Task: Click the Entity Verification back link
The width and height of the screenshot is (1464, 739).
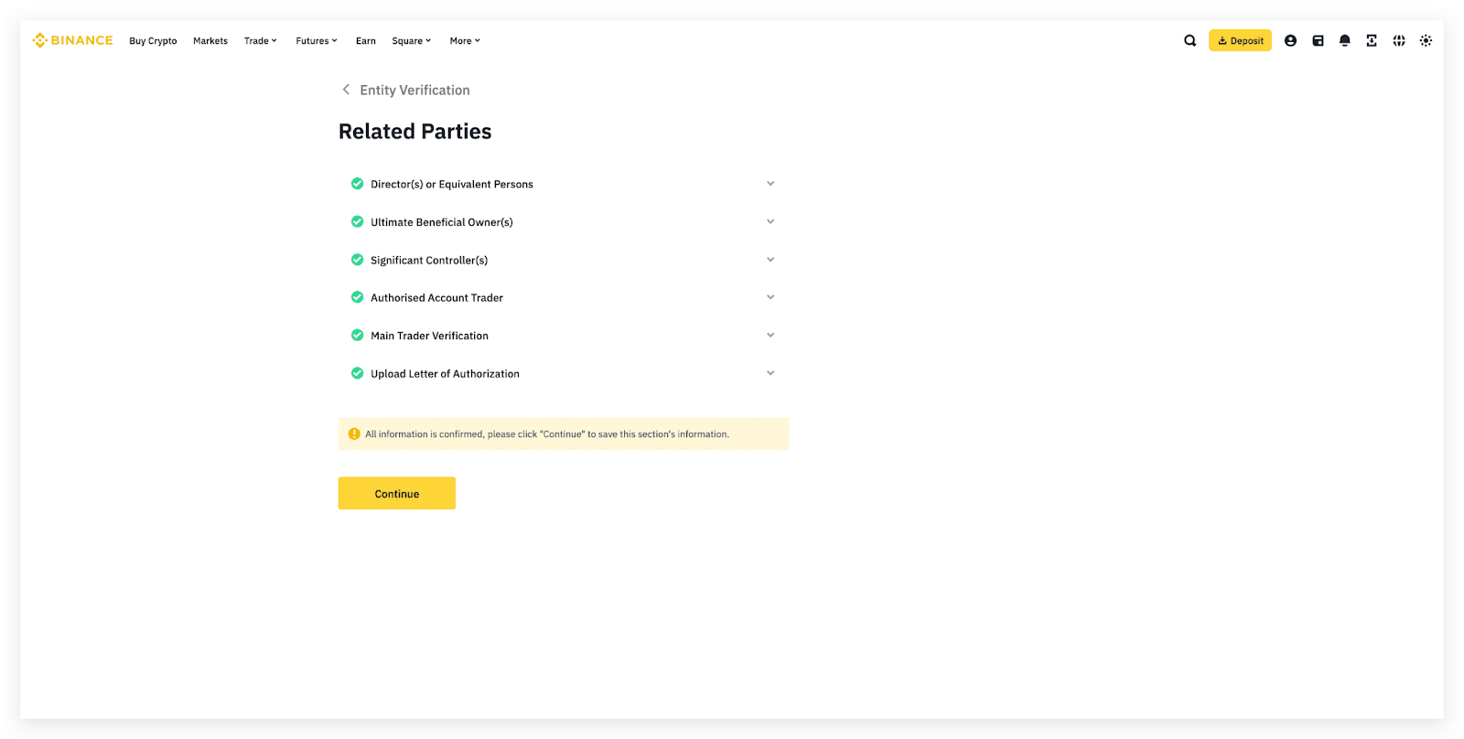Action: coord(414,90)
